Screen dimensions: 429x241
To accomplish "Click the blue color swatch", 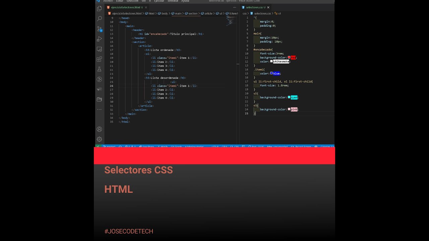I will pos(271,73).
